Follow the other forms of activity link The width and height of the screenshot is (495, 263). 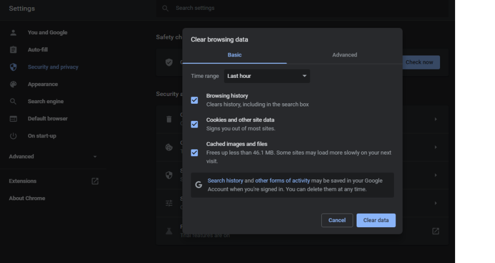(282, 181)
